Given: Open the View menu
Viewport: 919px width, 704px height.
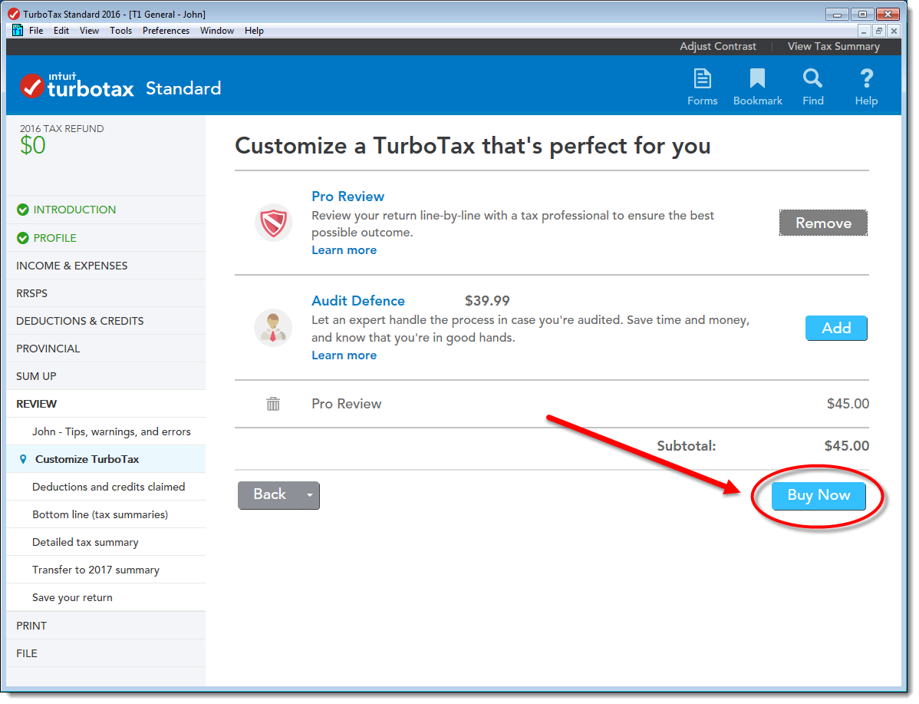Looking at the screenshot, I should tap(90, 31).
